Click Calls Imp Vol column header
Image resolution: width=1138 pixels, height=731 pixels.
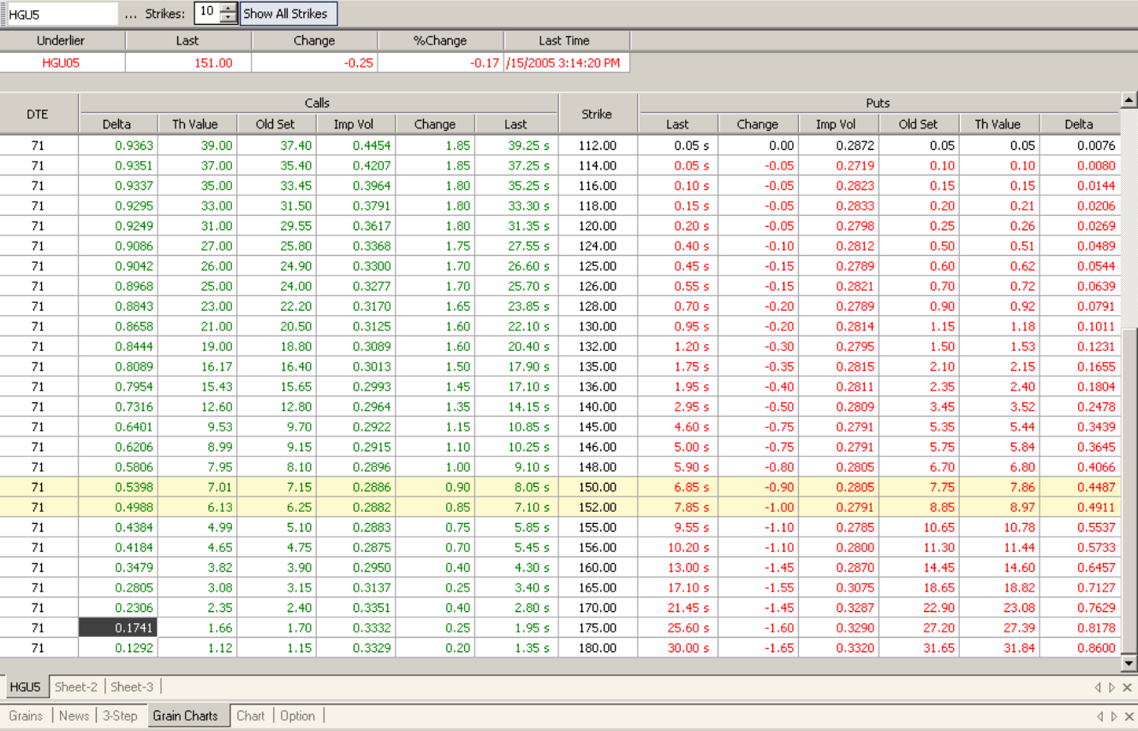(355, 124)
